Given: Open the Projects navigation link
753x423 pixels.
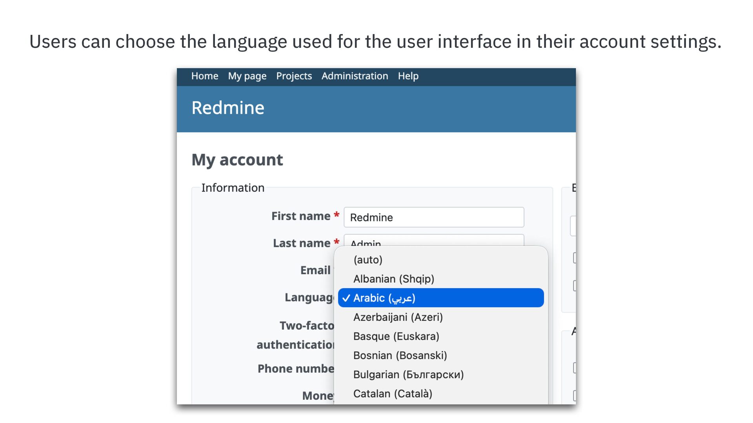Looking at the screenshot, I should tap(294, 76).
